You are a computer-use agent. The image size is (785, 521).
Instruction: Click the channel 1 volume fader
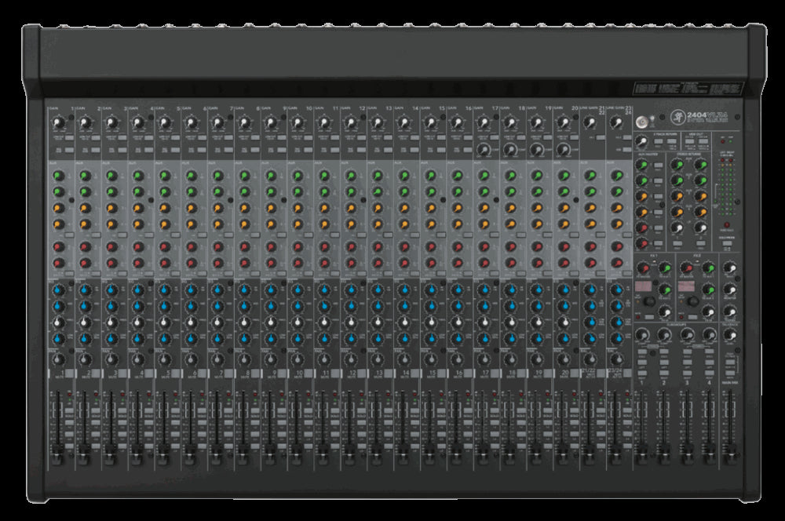[58, 454]
